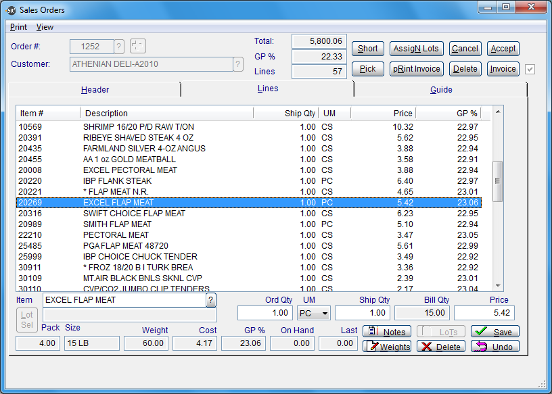Image resolution: width=552 pixels, height=394 pixels.
Task: Click the Customer lookup question mark button
Action: [x=238, y=64]
